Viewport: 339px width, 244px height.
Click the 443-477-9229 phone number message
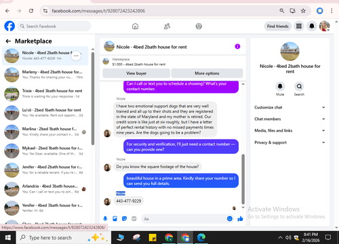click(128, 201)
